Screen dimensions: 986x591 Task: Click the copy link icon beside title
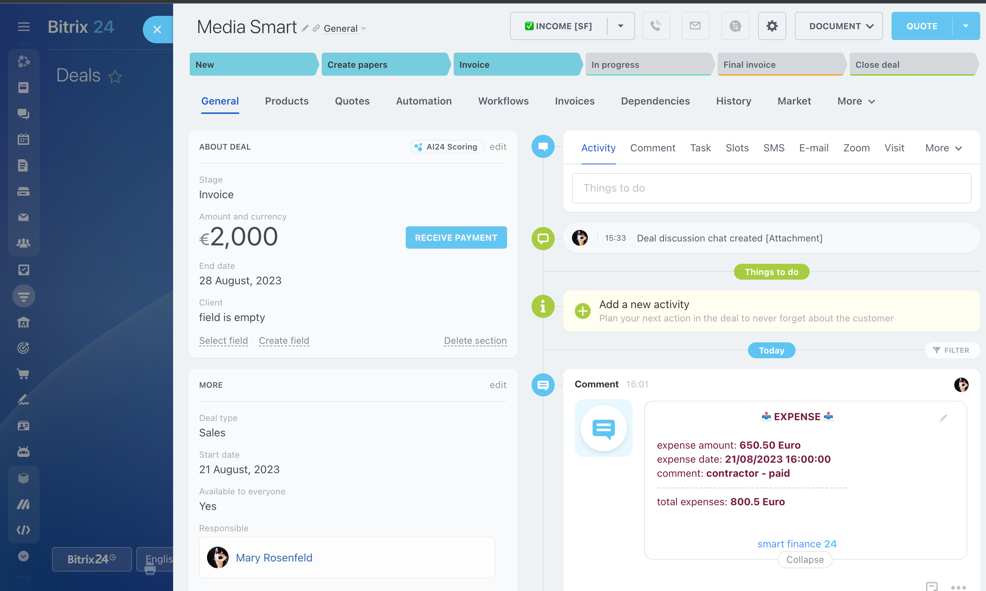click(x=316, y=28)
